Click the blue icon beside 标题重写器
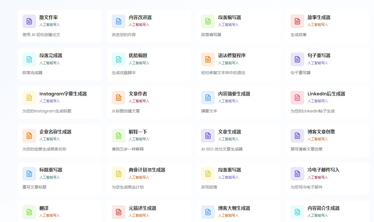 29,174
